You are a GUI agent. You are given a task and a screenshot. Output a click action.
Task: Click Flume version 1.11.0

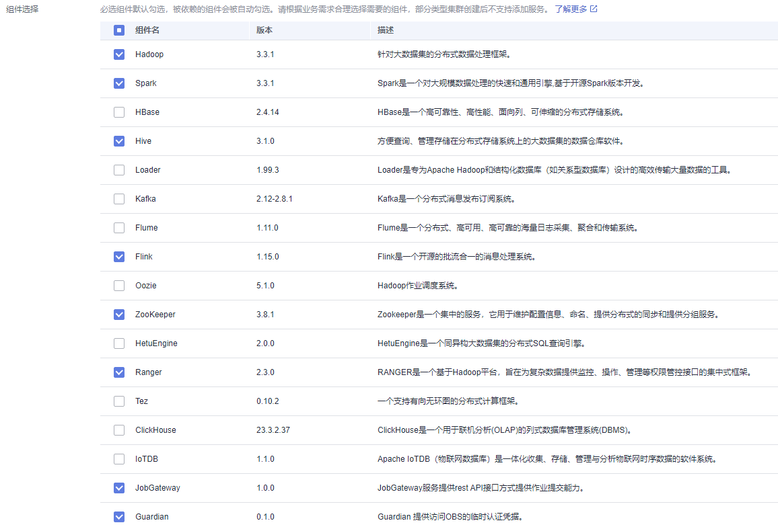(267, 228)
